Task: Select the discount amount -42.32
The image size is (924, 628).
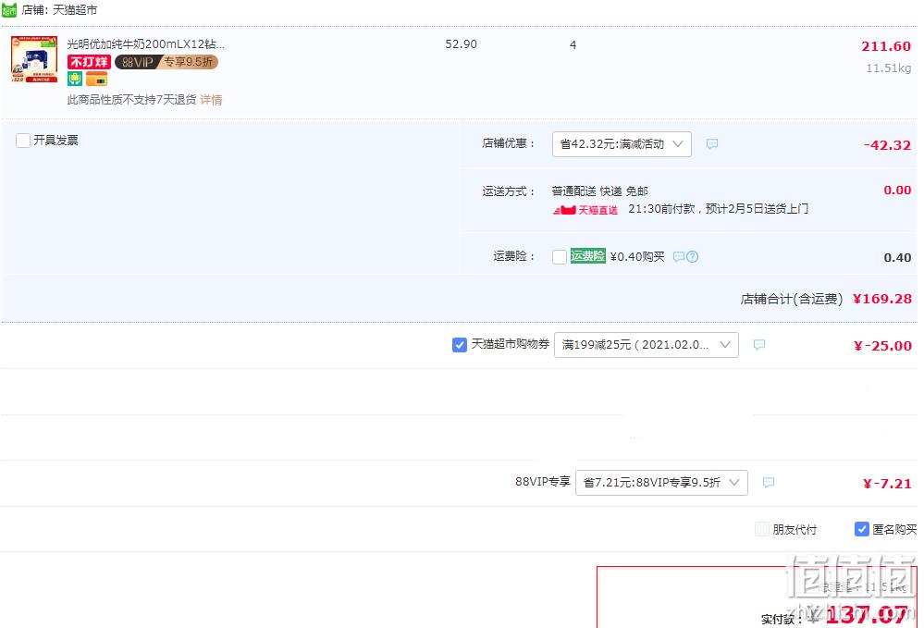Action: click(x=887, y=145)
